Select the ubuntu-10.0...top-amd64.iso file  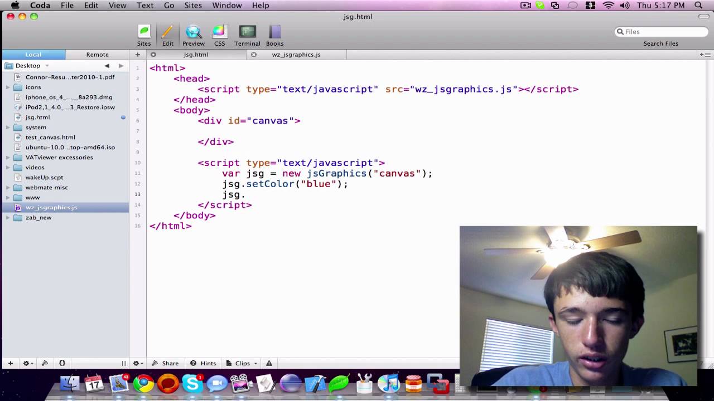[x=70, y=148]
